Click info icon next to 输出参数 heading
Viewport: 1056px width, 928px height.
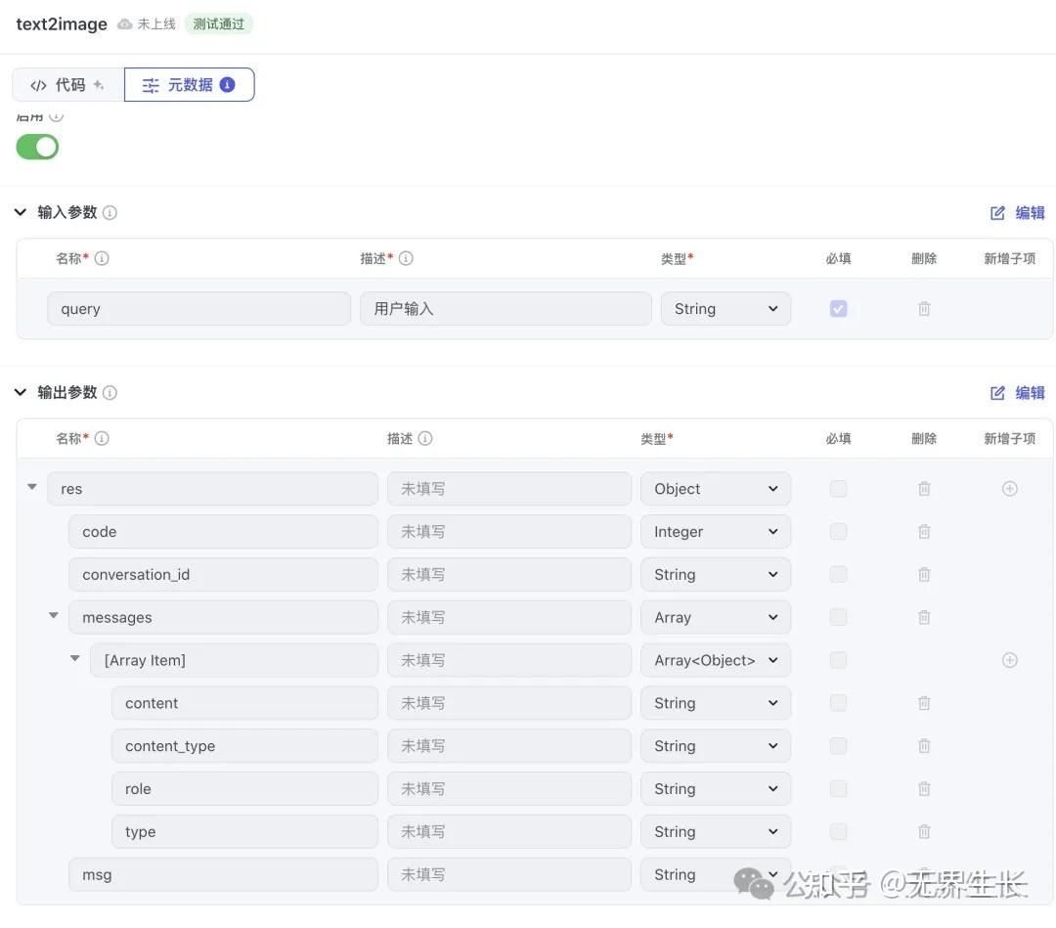pyautogui.click(x=110, y=393)
